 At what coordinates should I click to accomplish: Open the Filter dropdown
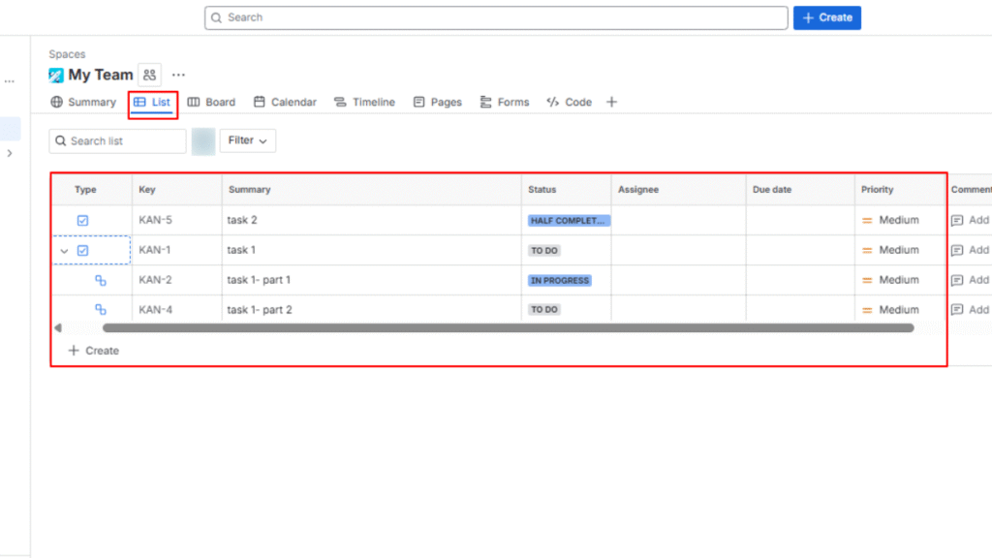coord(247,140)
